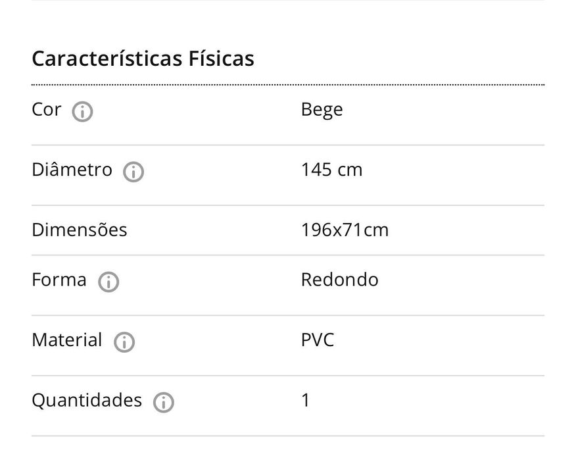Click the info icon beside Forma
The height and width of the screenshot is (460, 576).
coord(108,282)
